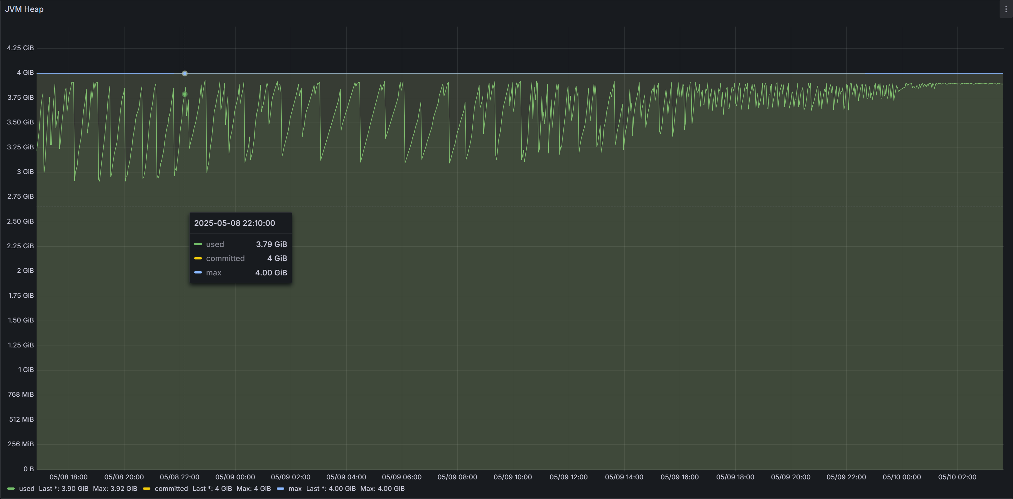
Task: Toggle visibility of the used series in legend
Action: [26, 489]
